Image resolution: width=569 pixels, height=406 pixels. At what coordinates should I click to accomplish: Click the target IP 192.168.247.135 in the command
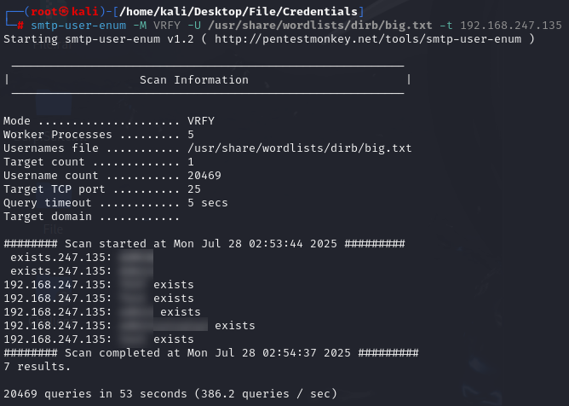(x=510, y=26)
